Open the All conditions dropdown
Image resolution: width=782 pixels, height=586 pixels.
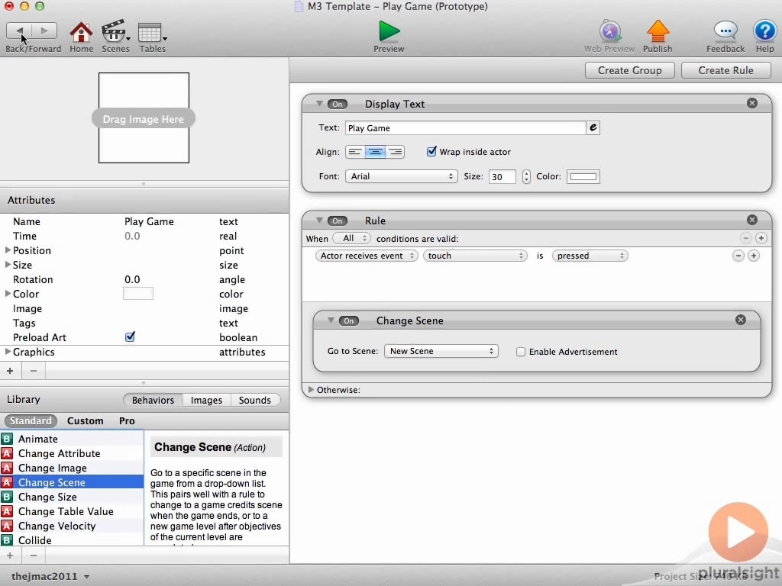point(351,238)
